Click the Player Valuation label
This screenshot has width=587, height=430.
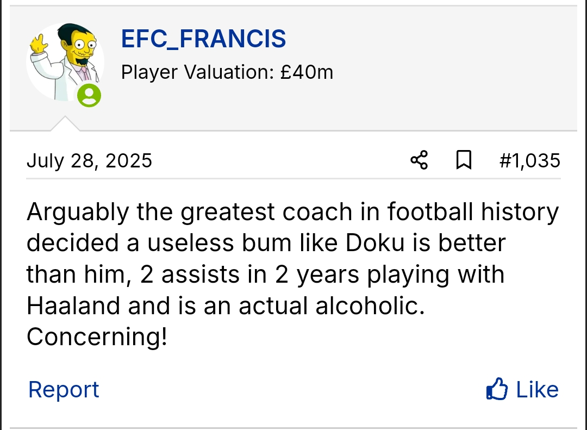197,72
